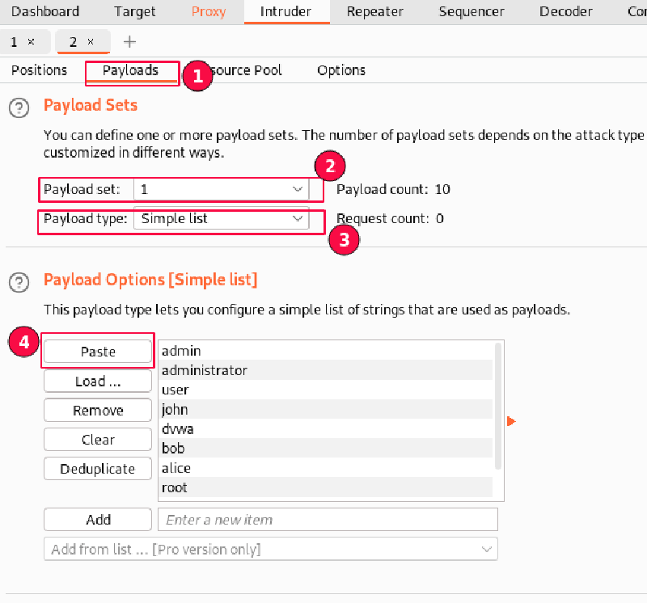Select administrator in the payload list
This screenshot has width=647, height=603.
click(205, 370)
